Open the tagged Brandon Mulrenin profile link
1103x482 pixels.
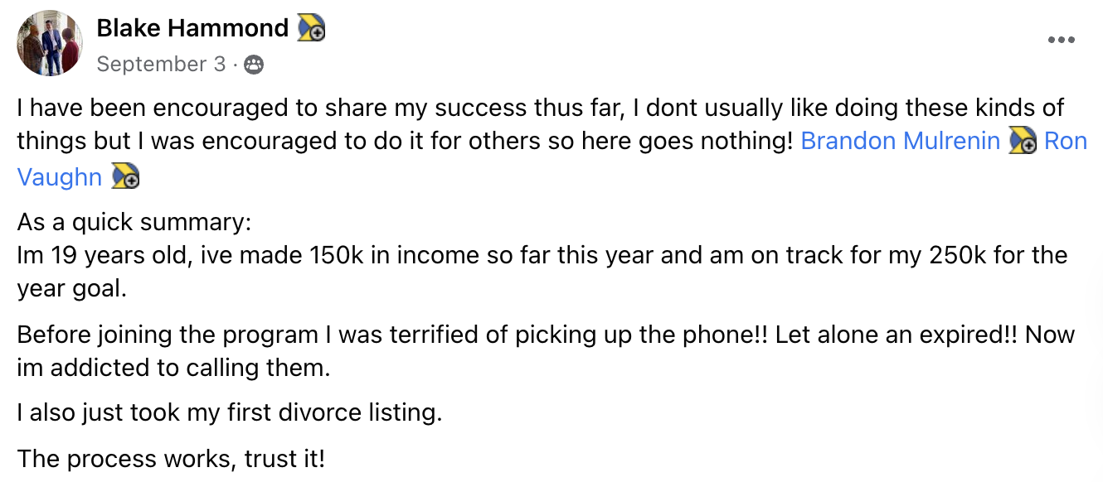tap(901, 141)
